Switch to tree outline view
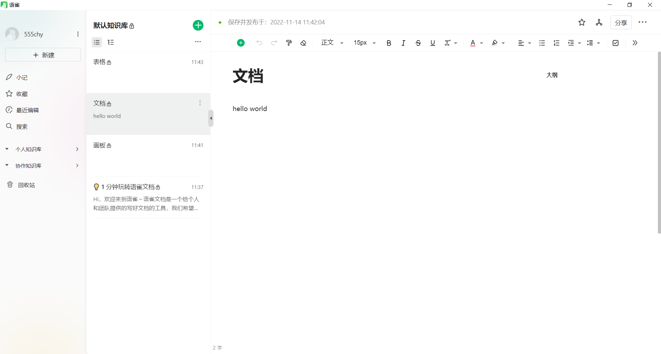The image size is (661, 354). [111, 42]
